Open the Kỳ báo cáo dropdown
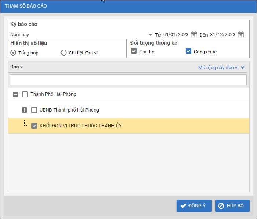 click(150, 35)
